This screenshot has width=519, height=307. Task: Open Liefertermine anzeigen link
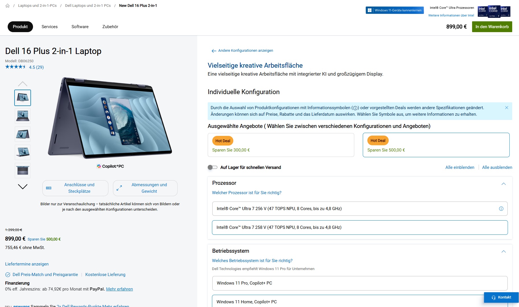click(x=27, y=264)
